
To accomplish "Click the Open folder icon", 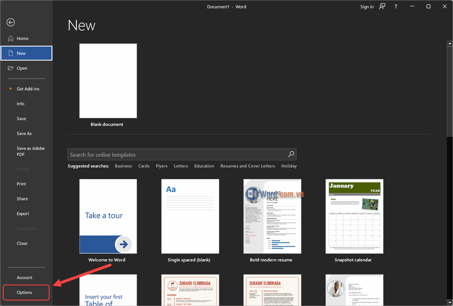I will click(x=11, y=68).
